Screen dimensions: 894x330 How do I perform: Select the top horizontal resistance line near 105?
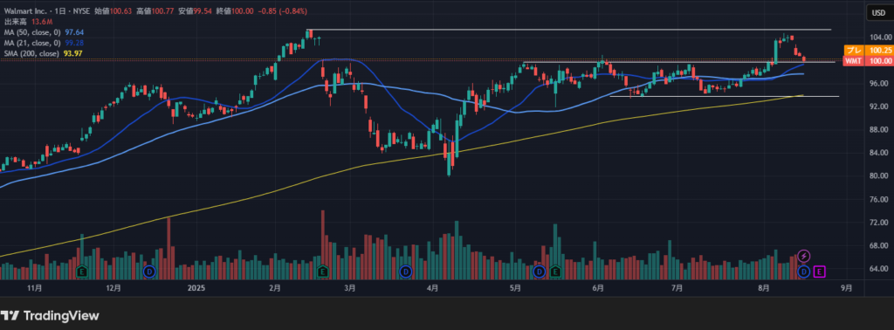568,29
